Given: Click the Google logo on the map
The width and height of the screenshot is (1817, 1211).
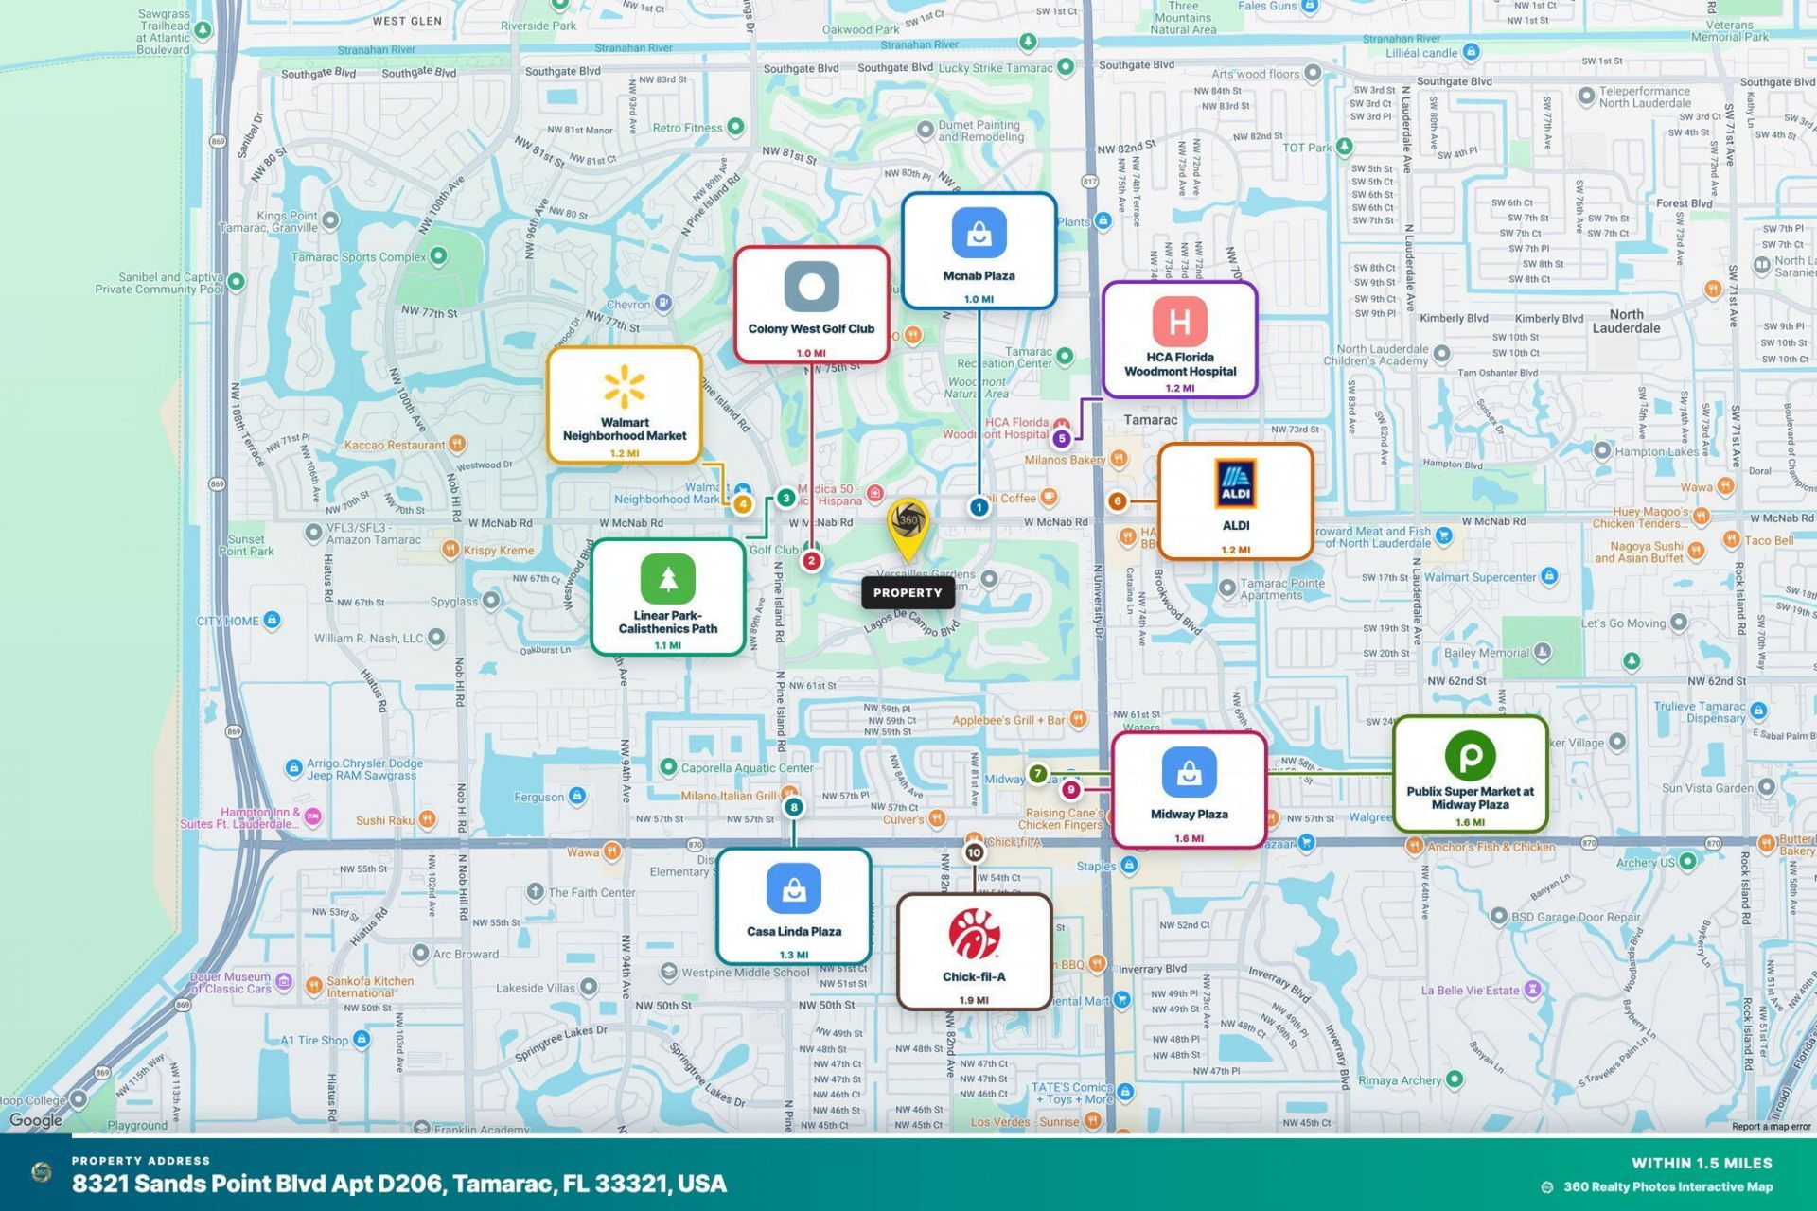Looking at the screenshot, I should (x=35, y=1120).
